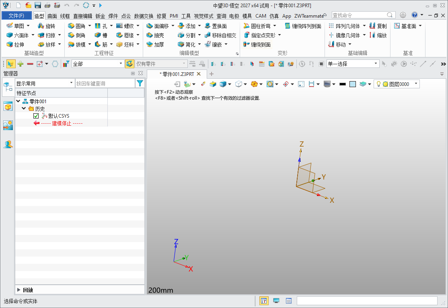This screenshot has width=448, height=308.
Task: Open the 单一选择 dropdown
Action: (x=353, y=64)
